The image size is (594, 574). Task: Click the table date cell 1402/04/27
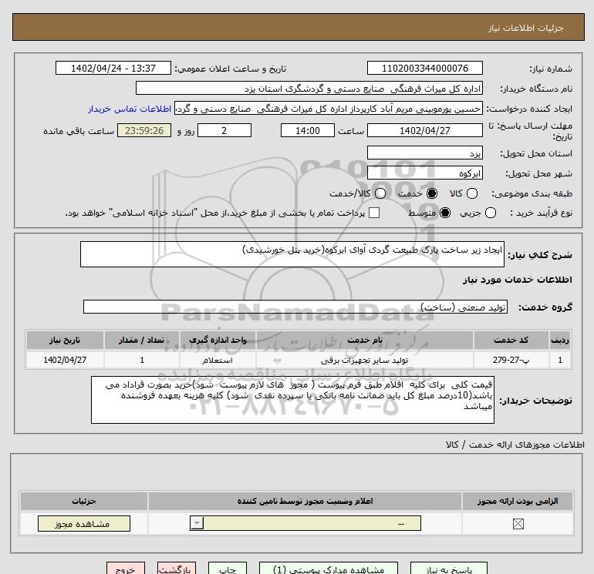[65, 360]
